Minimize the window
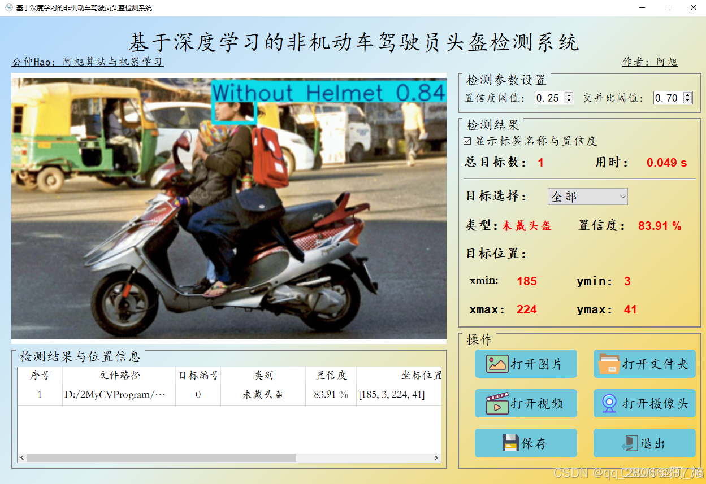 pyautogui.click(x=642, y=8)
